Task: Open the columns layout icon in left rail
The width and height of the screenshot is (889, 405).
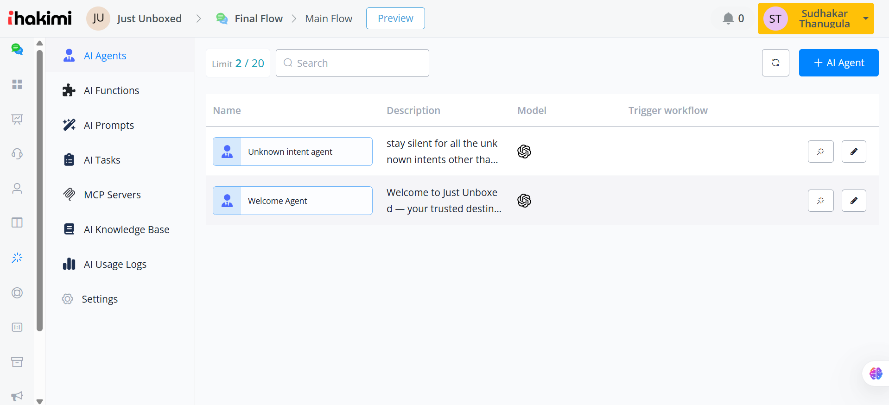Action: tap(17, 223)
